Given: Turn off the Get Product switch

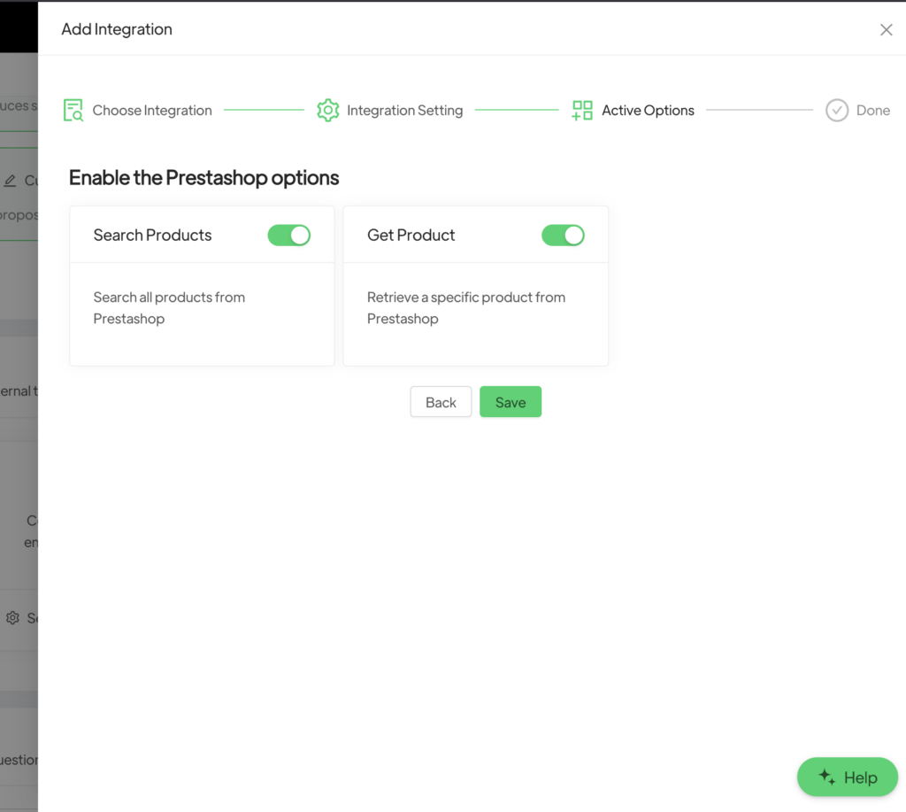Looking at the screenshot, I should (563, 235).
